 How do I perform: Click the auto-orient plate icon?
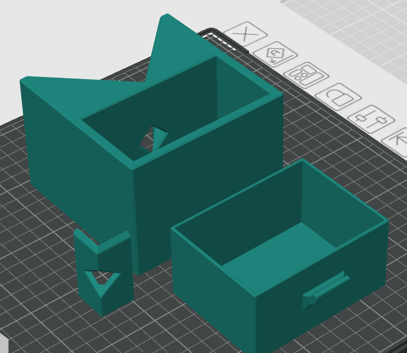pos(275,54)
